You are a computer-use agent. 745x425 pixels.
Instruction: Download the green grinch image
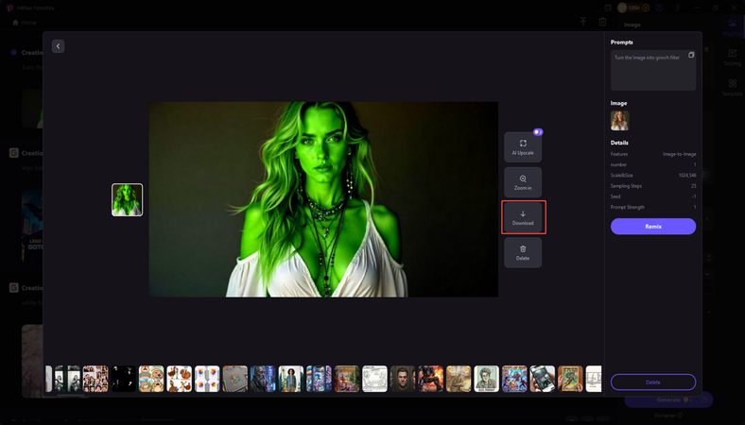click(x=523, y=217)
